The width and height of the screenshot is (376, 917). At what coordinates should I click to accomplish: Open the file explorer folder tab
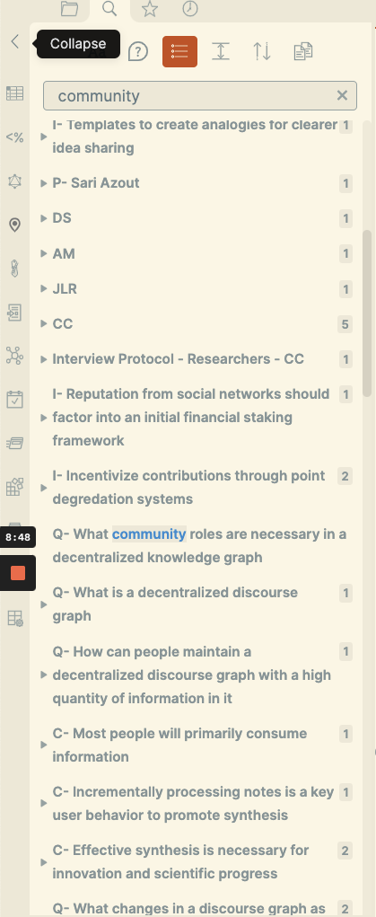click(69, 9)
